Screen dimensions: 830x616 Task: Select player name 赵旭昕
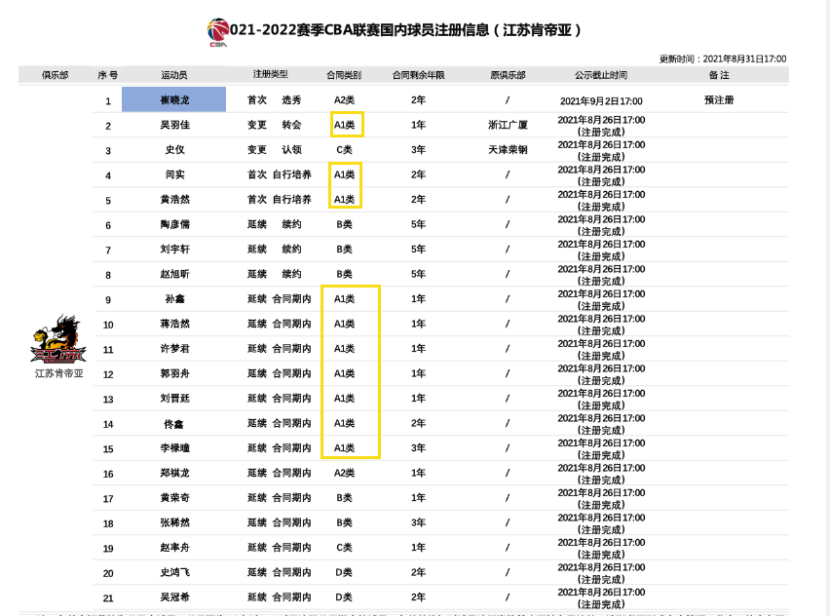pos(174,274)
